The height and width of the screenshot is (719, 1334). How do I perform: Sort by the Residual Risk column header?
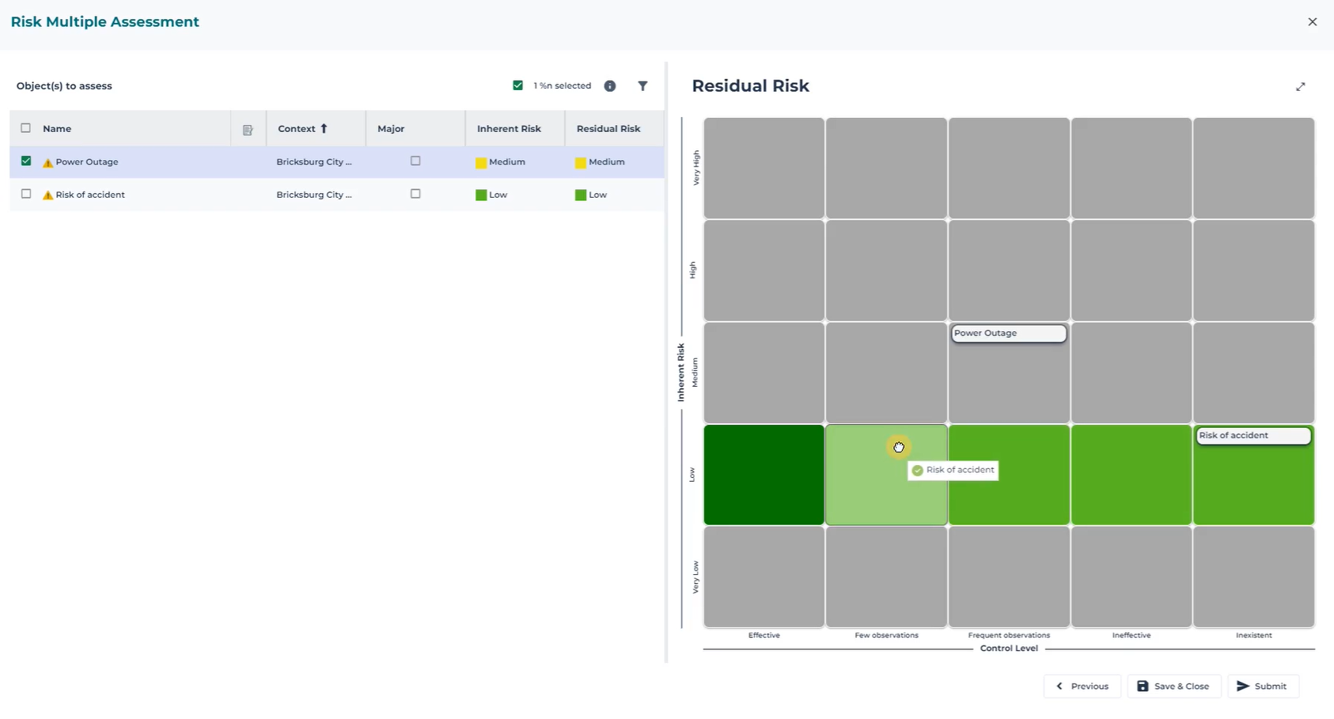(x=608, y=129)
